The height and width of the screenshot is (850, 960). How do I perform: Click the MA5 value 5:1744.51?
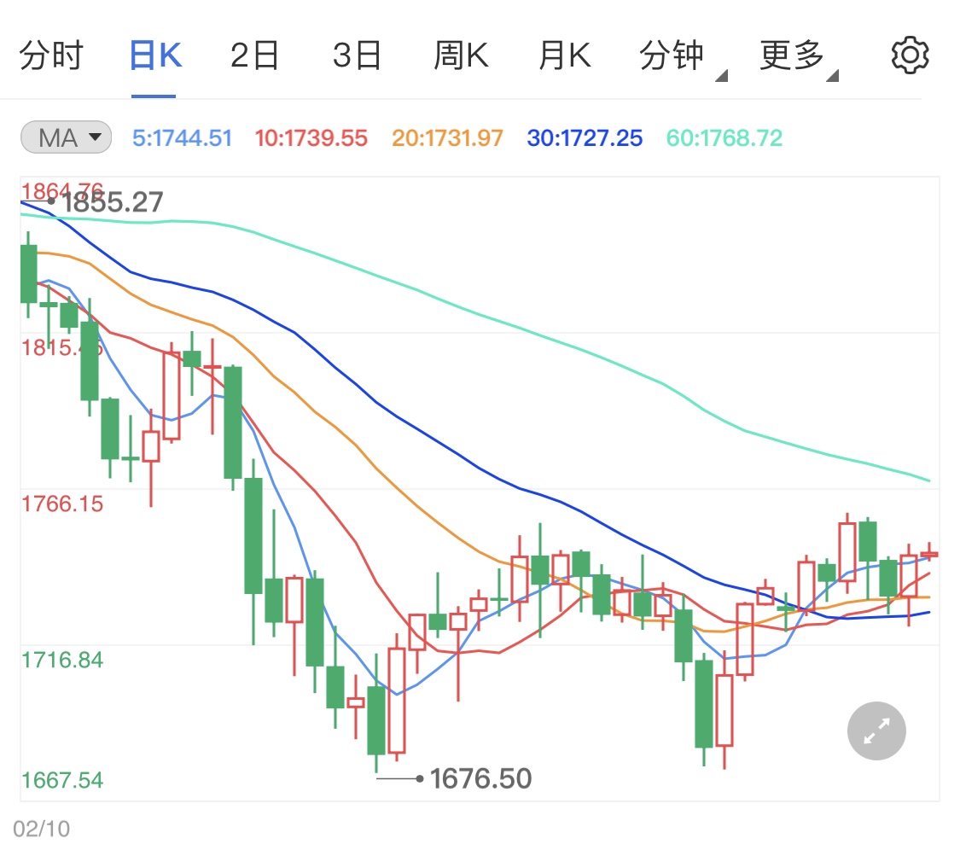pos(183,138)
